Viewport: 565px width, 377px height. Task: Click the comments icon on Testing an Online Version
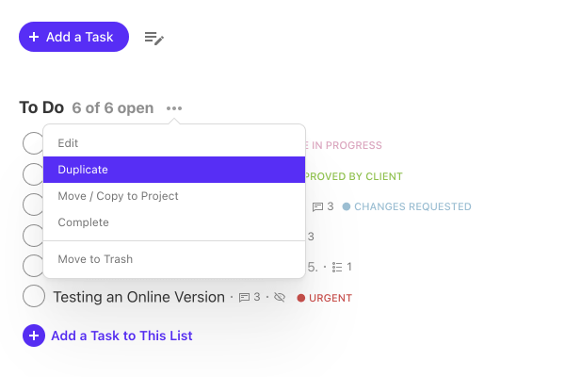coord(245,298)
